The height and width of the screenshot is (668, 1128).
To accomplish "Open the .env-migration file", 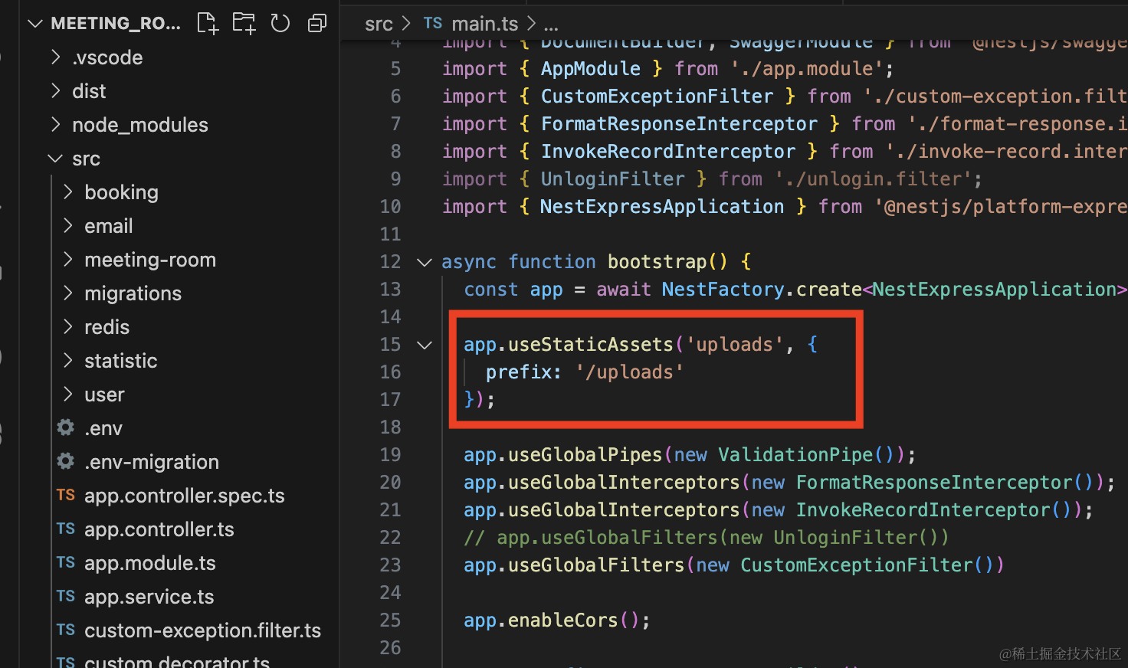I will click(x=151, y=462).
